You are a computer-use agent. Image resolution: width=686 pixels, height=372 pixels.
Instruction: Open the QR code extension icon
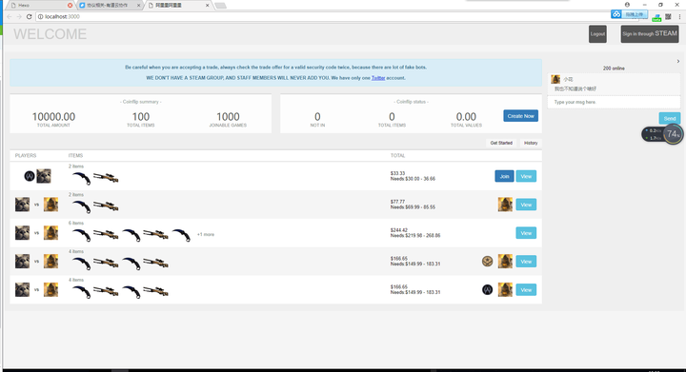coord(668,16)
